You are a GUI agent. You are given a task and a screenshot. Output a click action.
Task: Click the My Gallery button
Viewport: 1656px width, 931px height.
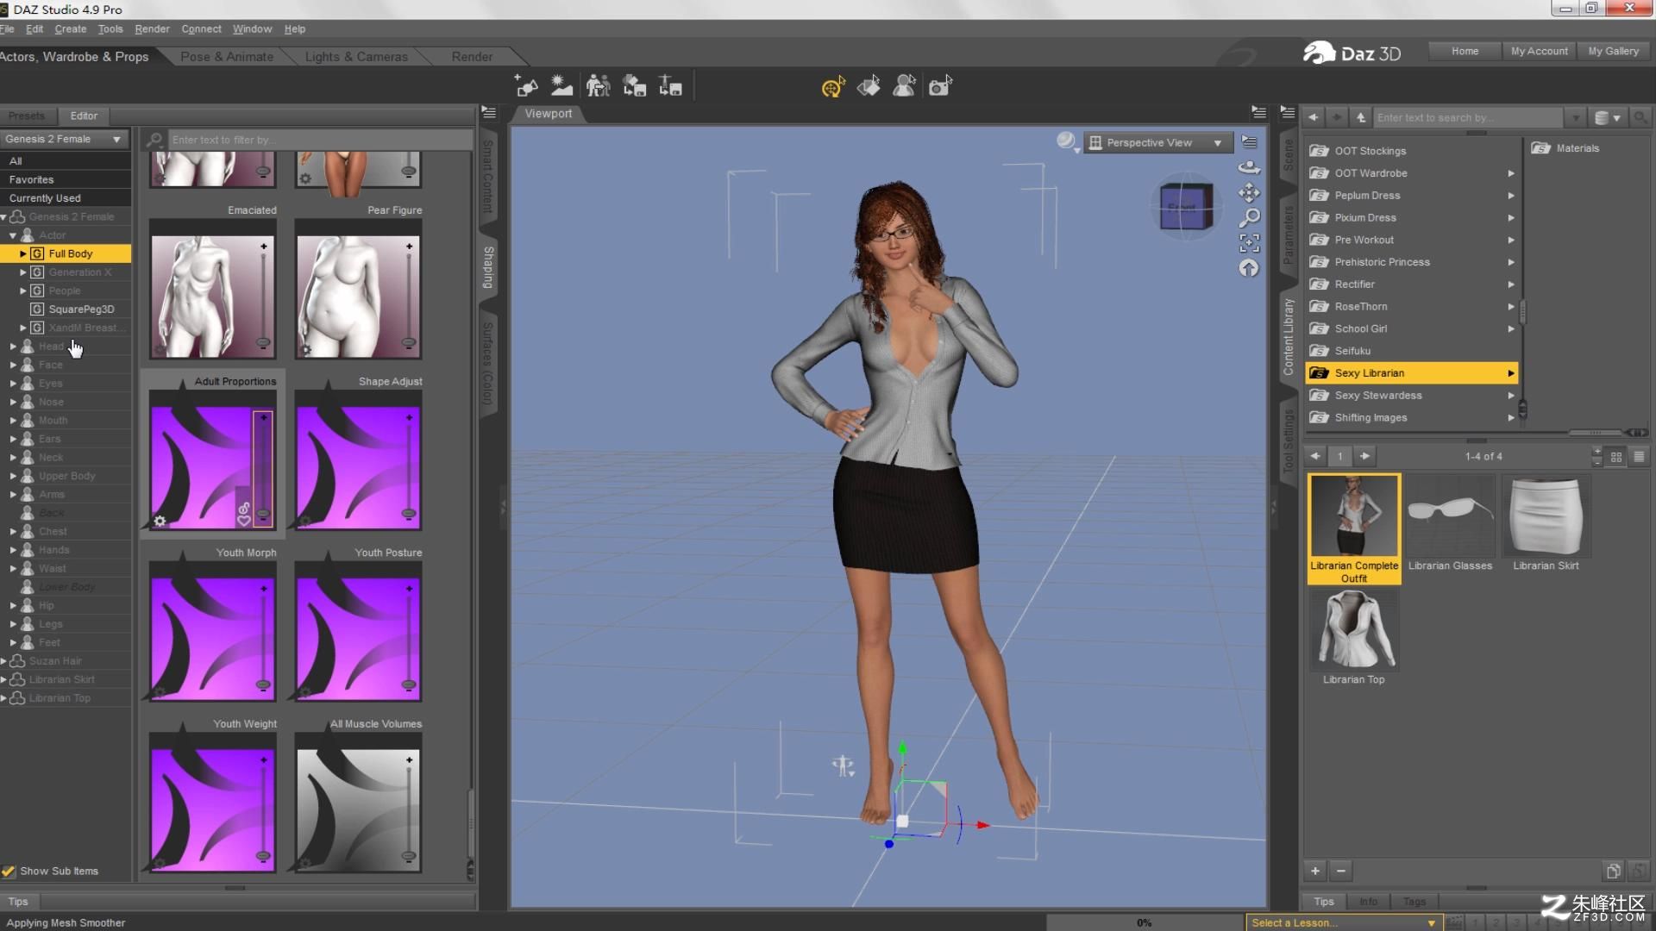(1614, 51)
